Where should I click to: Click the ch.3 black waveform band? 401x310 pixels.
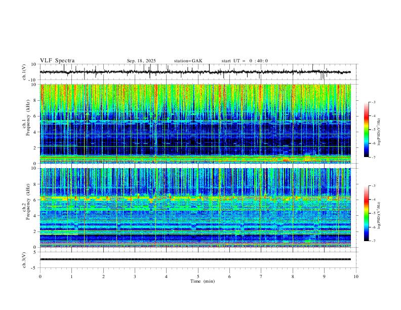point(195,259)
